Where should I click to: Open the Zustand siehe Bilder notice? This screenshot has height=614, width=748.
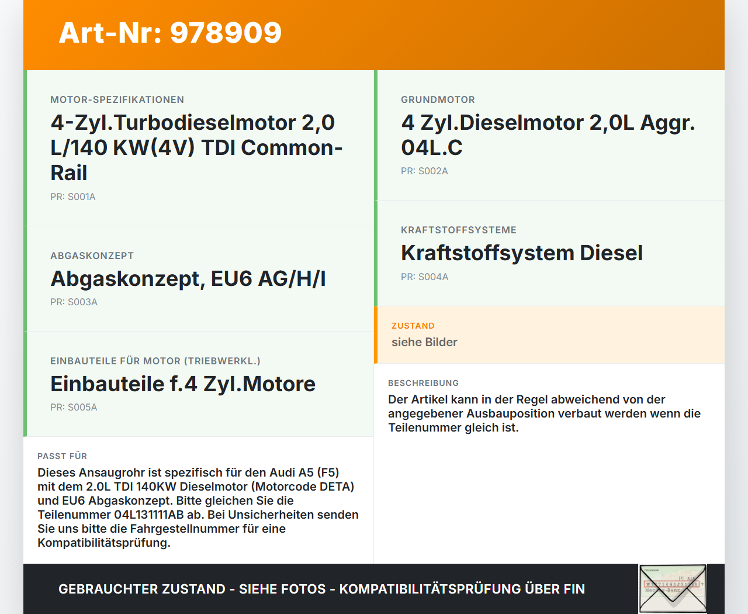tap(549, 334)
